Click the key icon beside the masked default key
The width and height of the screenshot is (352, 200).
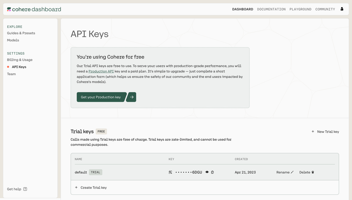[x=170, y=172]
